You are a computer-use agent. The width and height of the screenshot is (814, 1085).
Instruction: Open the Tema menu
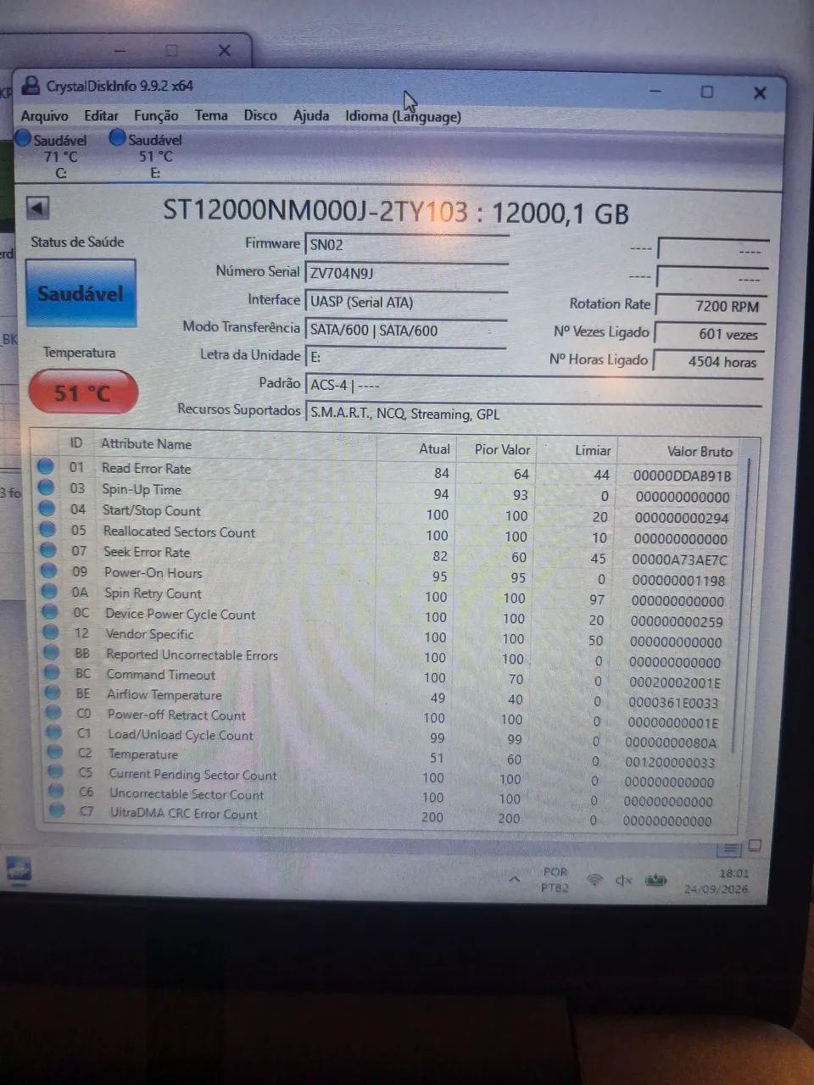click(211, 115)
